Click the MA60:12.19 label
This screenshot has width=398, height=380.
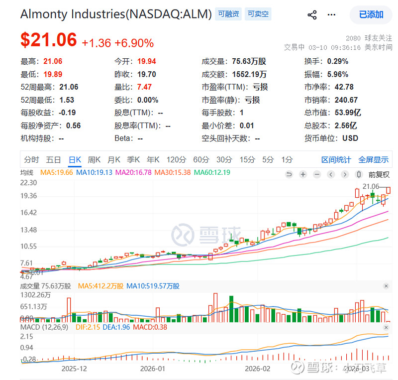click(x=212, y=172)
